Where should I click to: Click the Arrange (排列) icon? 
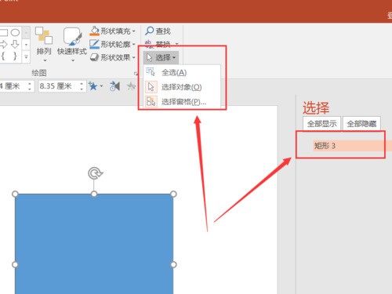(x=44, y=36)
